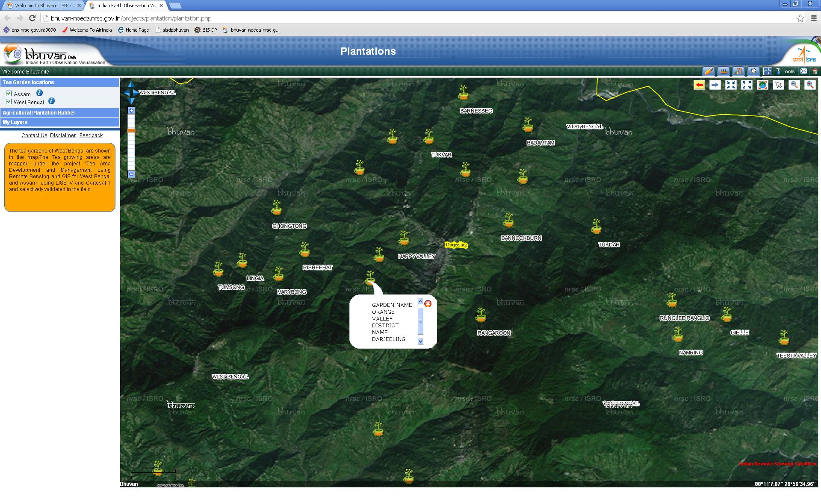The height and width of the screenshot is (500, 821).
Task: Click the Tukdah tea garden marker
Action: 597,226
